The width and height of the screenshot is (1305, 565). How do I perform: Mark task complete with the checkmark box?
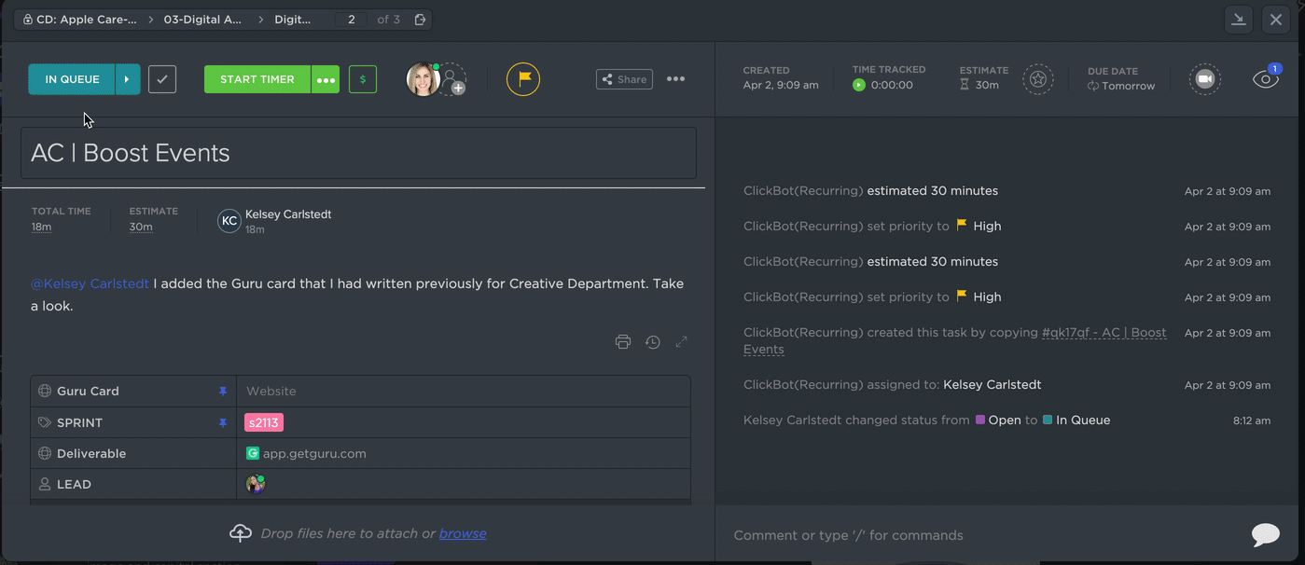pyautogui.click(x=162, y=79)
